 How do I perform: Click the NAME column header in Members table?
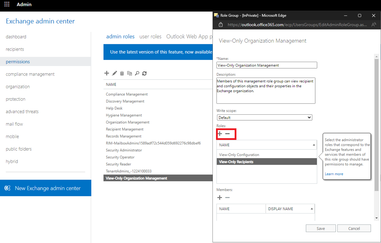[241, 209]
